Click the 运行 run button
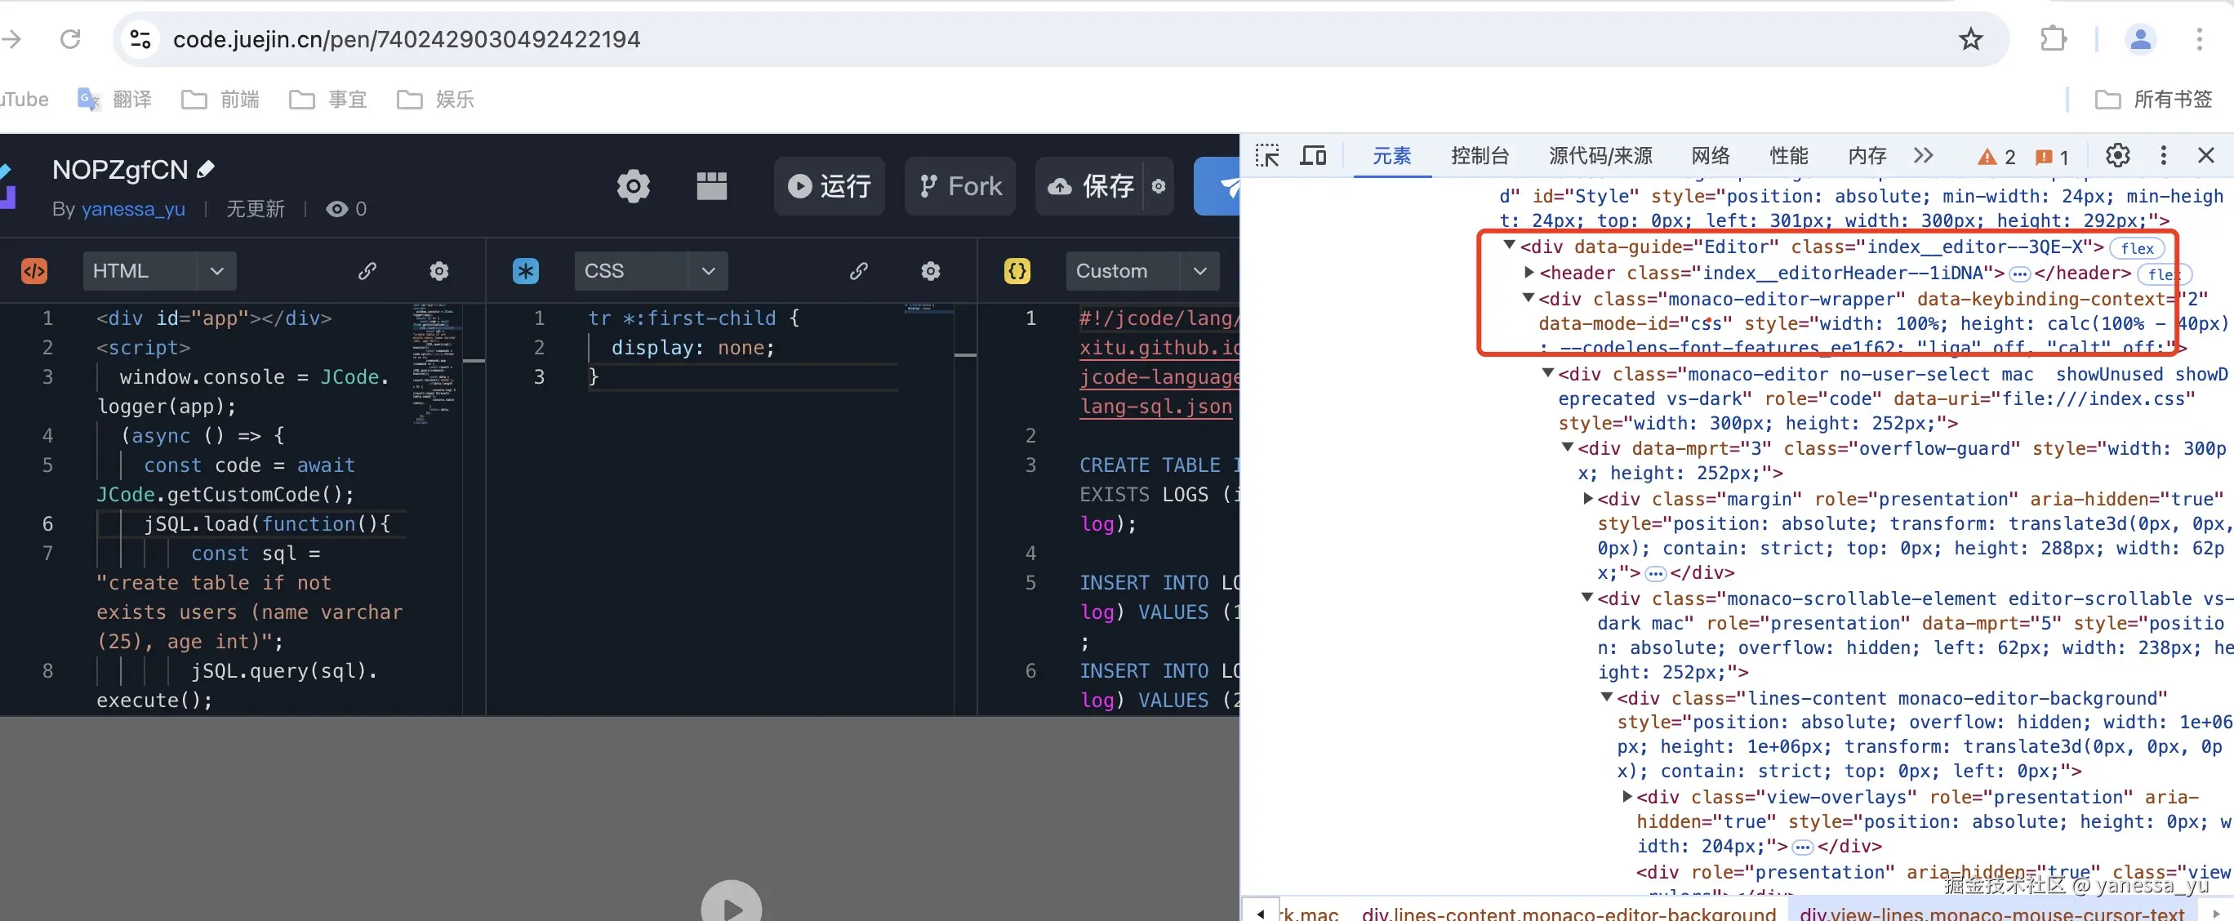The image size is (2234, 921). 829,185
